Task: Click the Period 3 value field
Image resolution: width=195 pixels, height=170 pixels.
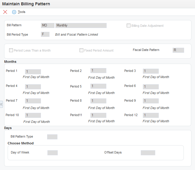Action: 151,71
